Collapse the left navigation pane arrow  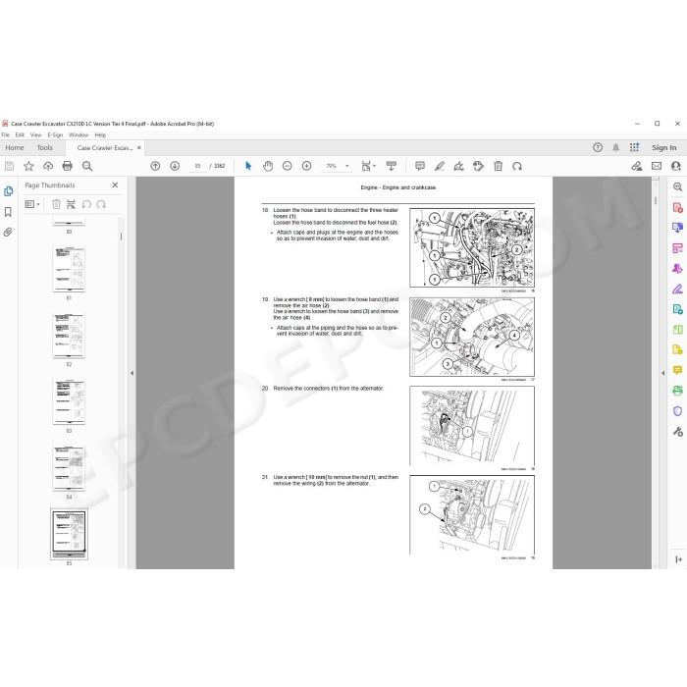pyautogui.click(x=132, y=373)
